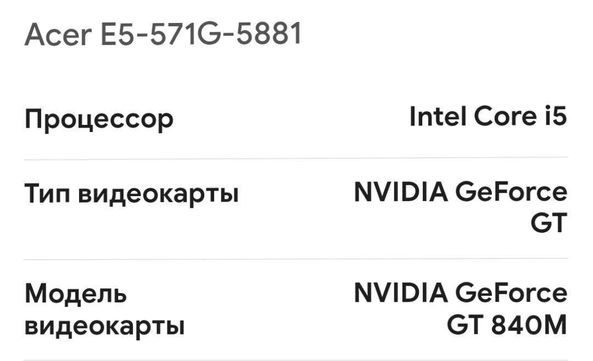Screen dimensions: 593x361
Task: Click the standalone GT text in Тип видеокарты value
Action: point(548,224)
